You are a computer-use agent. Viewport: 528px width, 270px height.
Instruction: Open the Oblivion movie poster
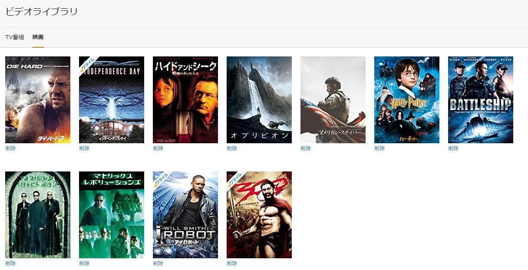(x=259, y=100)
